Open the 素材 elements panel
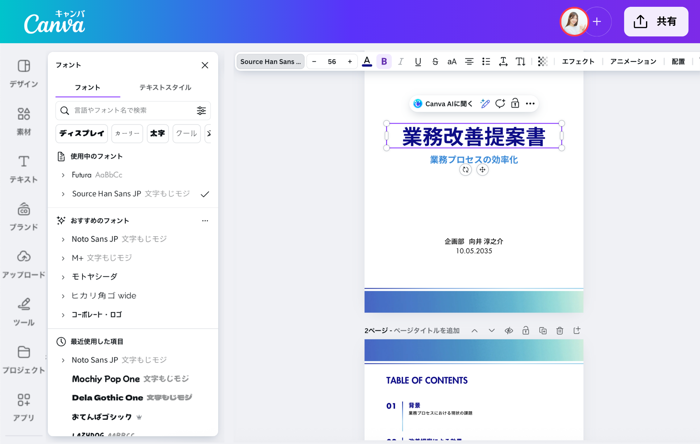 24,121
